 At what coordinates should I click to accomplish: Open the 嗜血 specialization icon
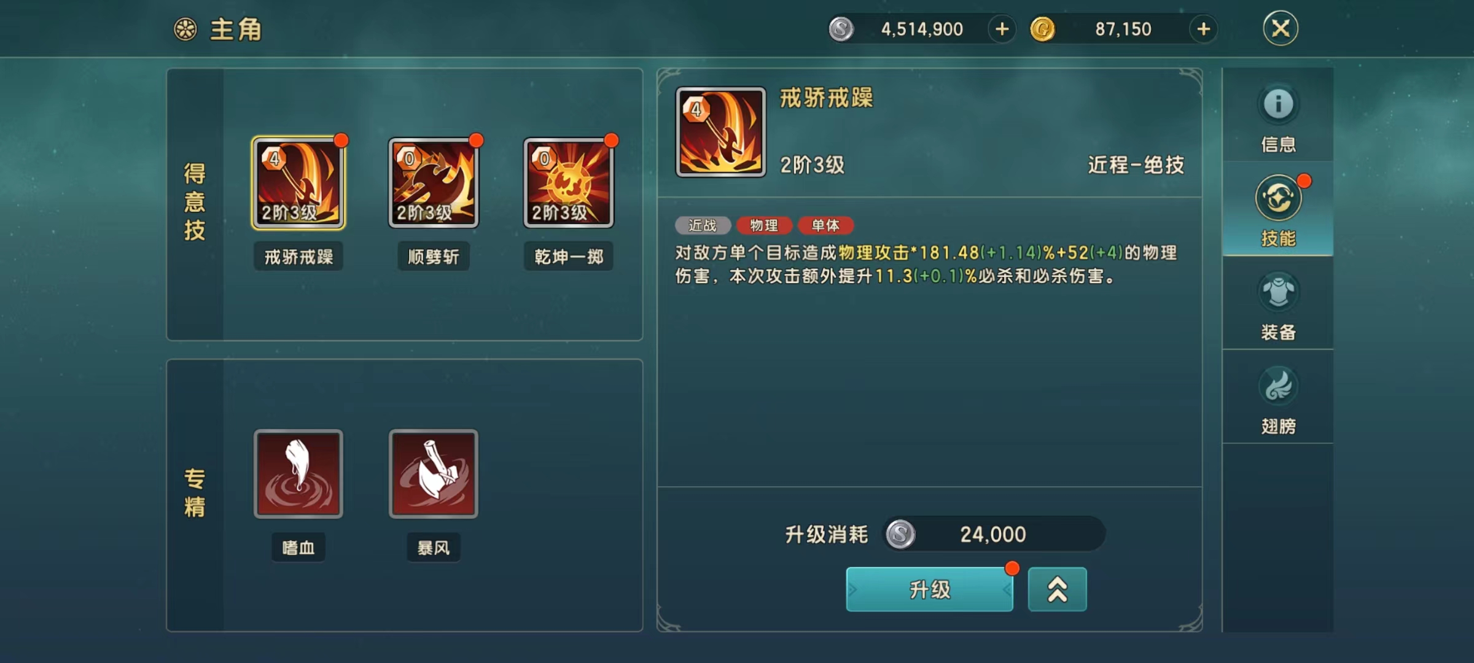point(298,473)
